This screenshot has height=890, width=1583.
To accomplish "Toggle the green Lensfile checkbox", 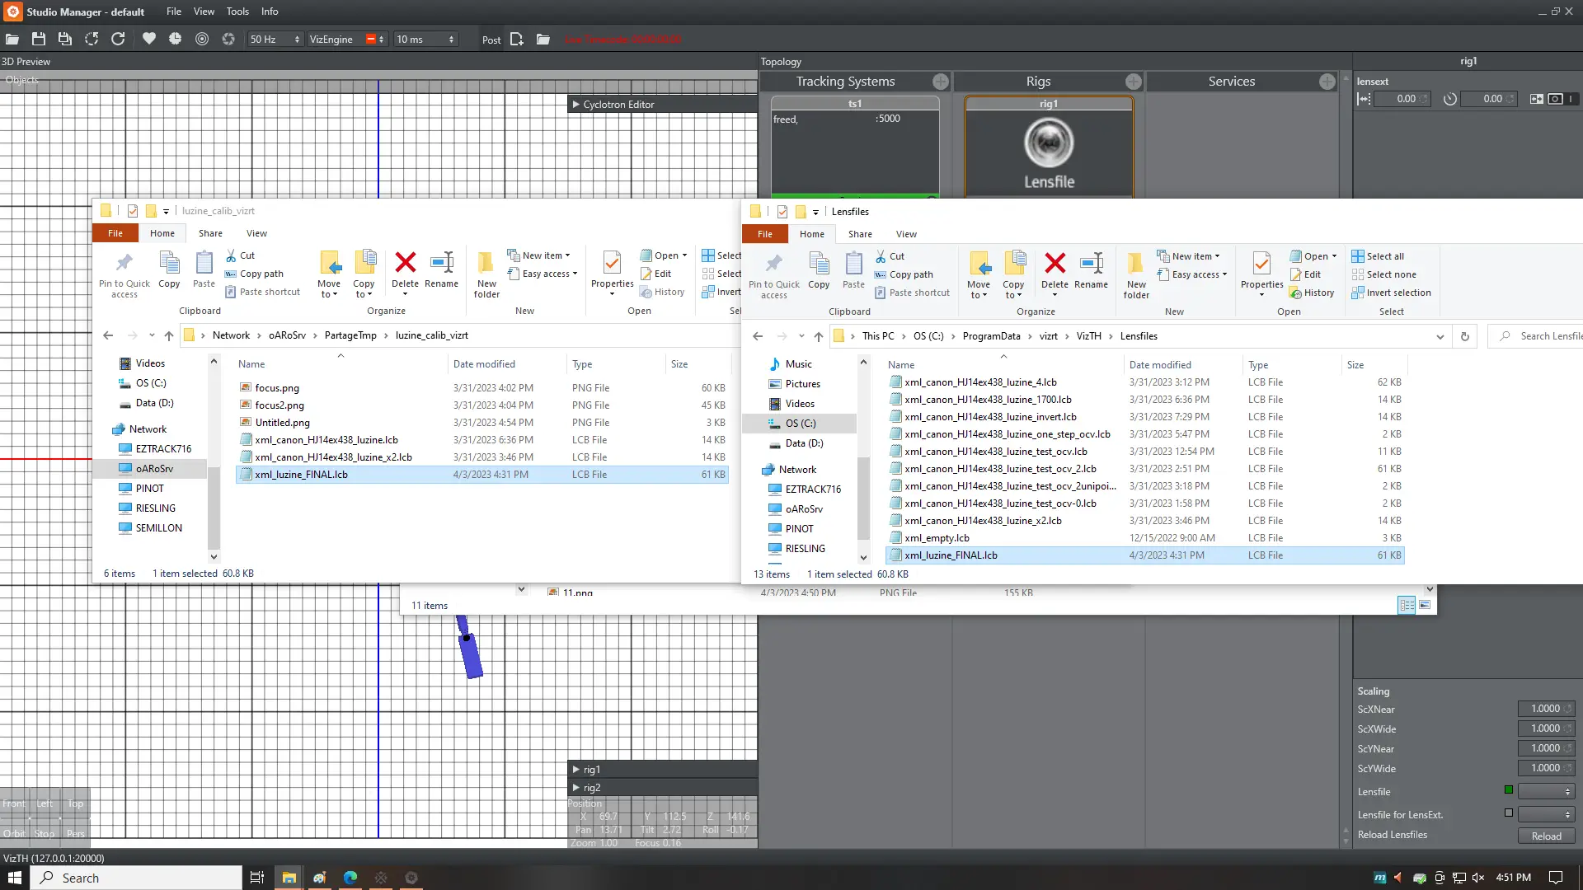I will coord(1509,790).
